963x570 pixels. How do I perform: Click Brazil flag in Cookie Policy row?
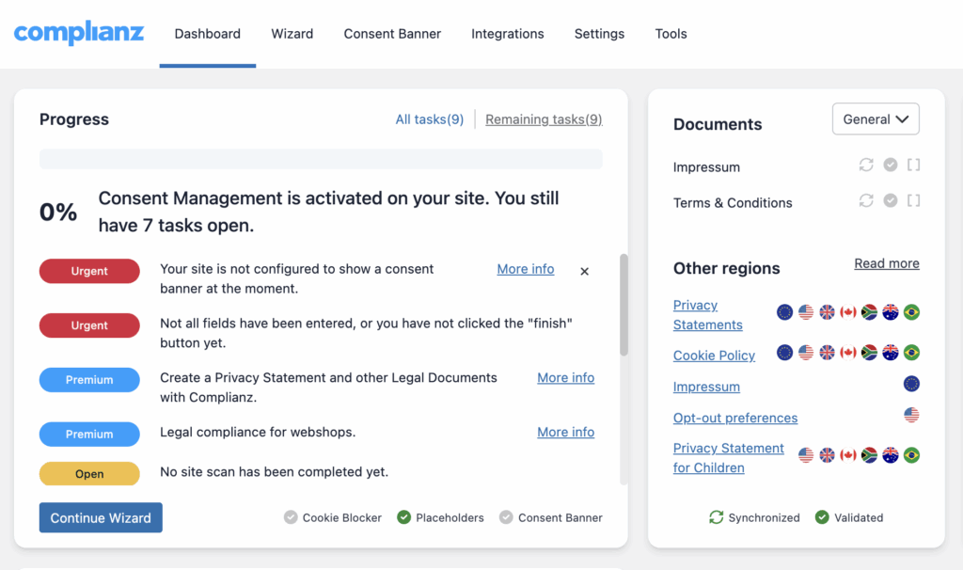point(911,353)
